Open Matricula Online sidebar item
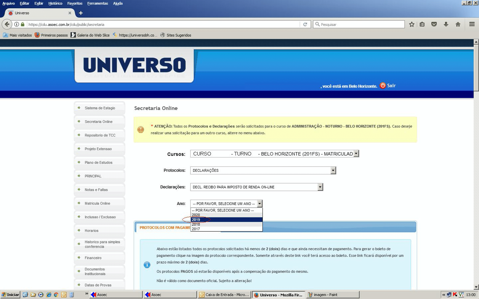Screen dimensions: 479x299 (99, 203)
